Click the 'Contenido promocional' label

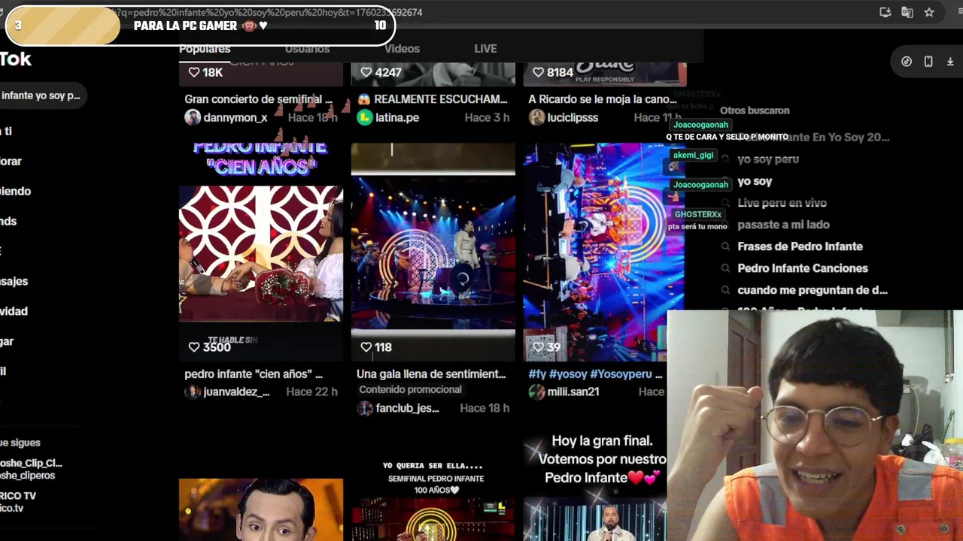coord(410,389)
